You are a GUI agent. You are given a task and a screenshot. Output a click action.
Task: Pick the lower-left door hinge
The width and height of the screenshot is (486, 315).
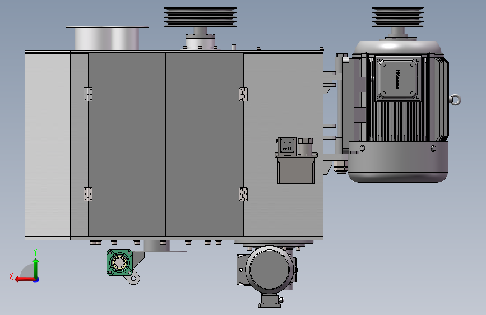point(88,194)
